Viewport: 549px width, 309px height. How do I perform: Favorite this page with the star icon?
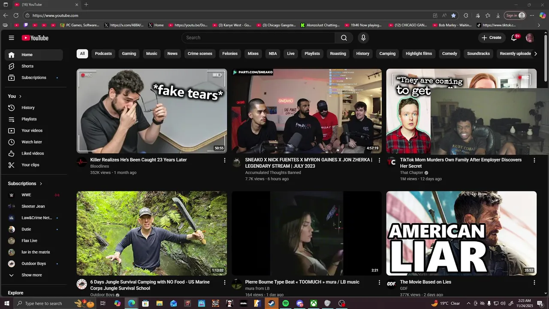pyautogui.click(x=453, y=15)
